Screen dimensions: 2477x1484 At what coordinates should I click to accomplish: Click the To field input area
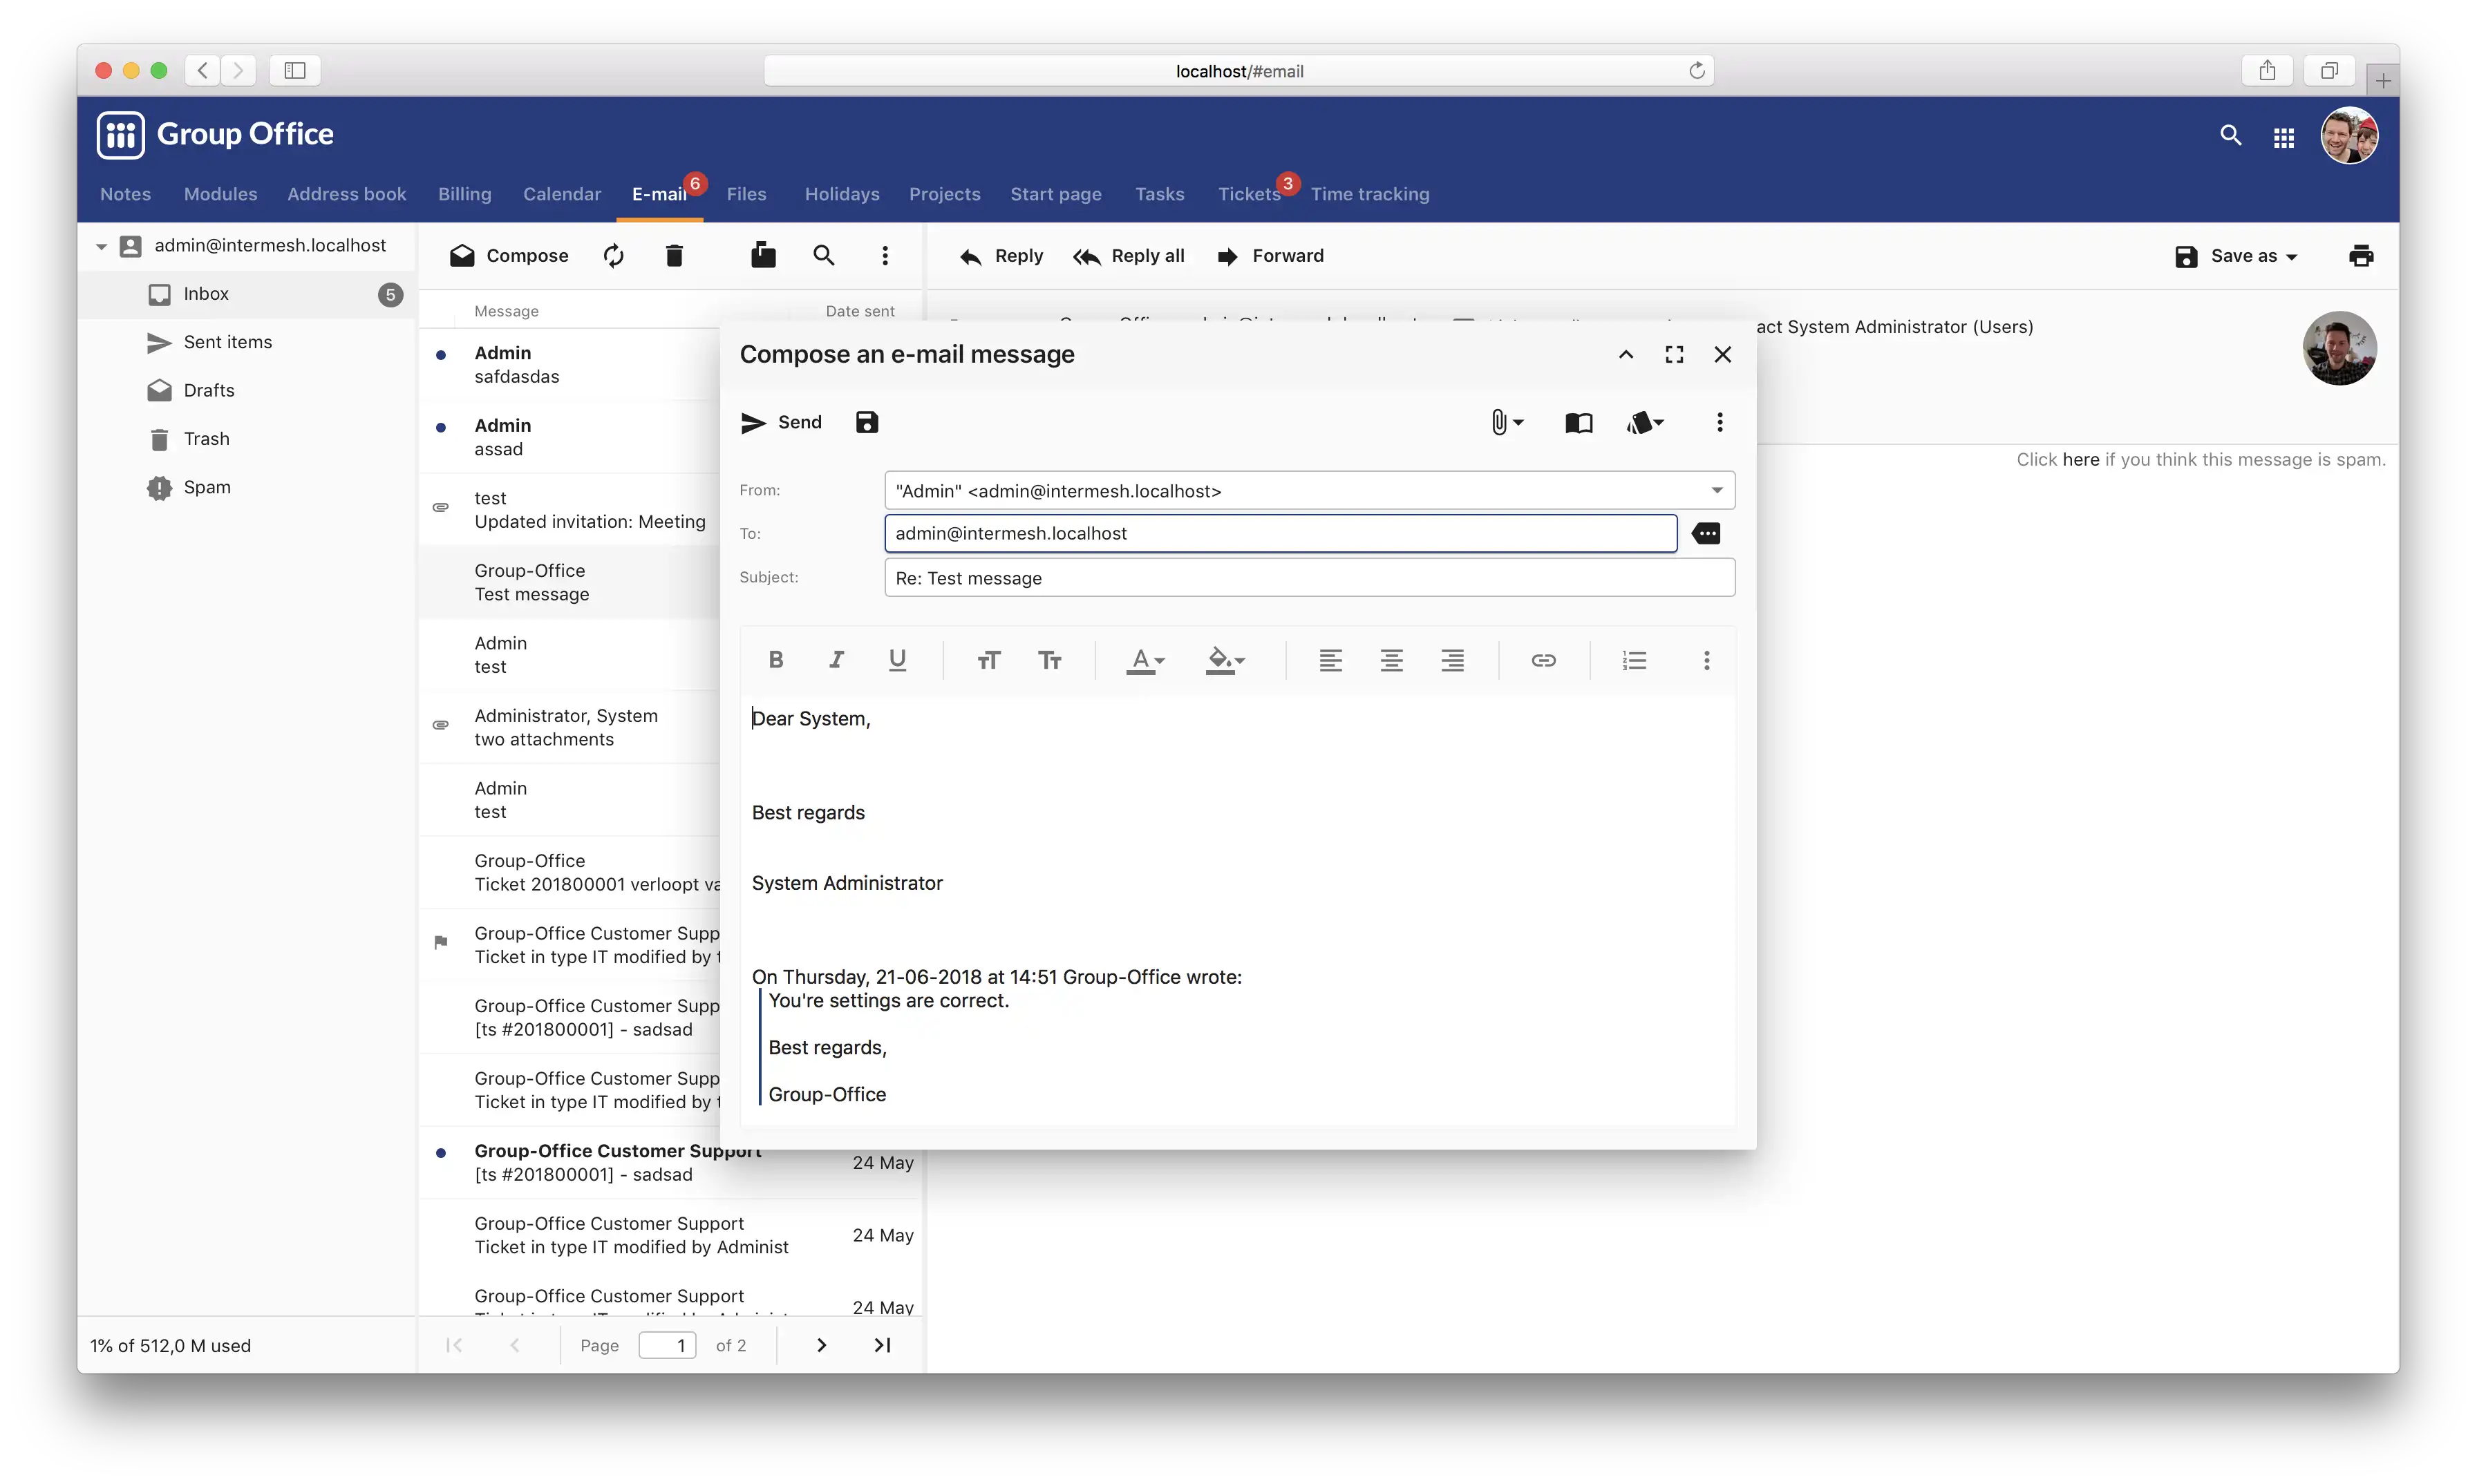pos(1281,532)
